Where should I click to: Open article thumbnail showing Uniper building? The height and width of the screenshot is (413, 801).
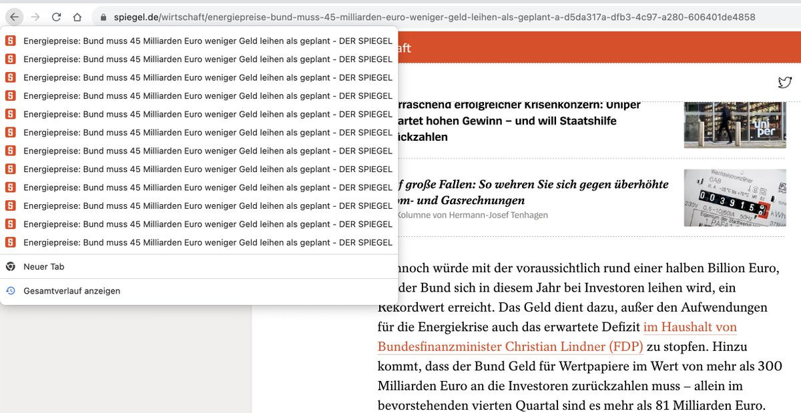735,124
